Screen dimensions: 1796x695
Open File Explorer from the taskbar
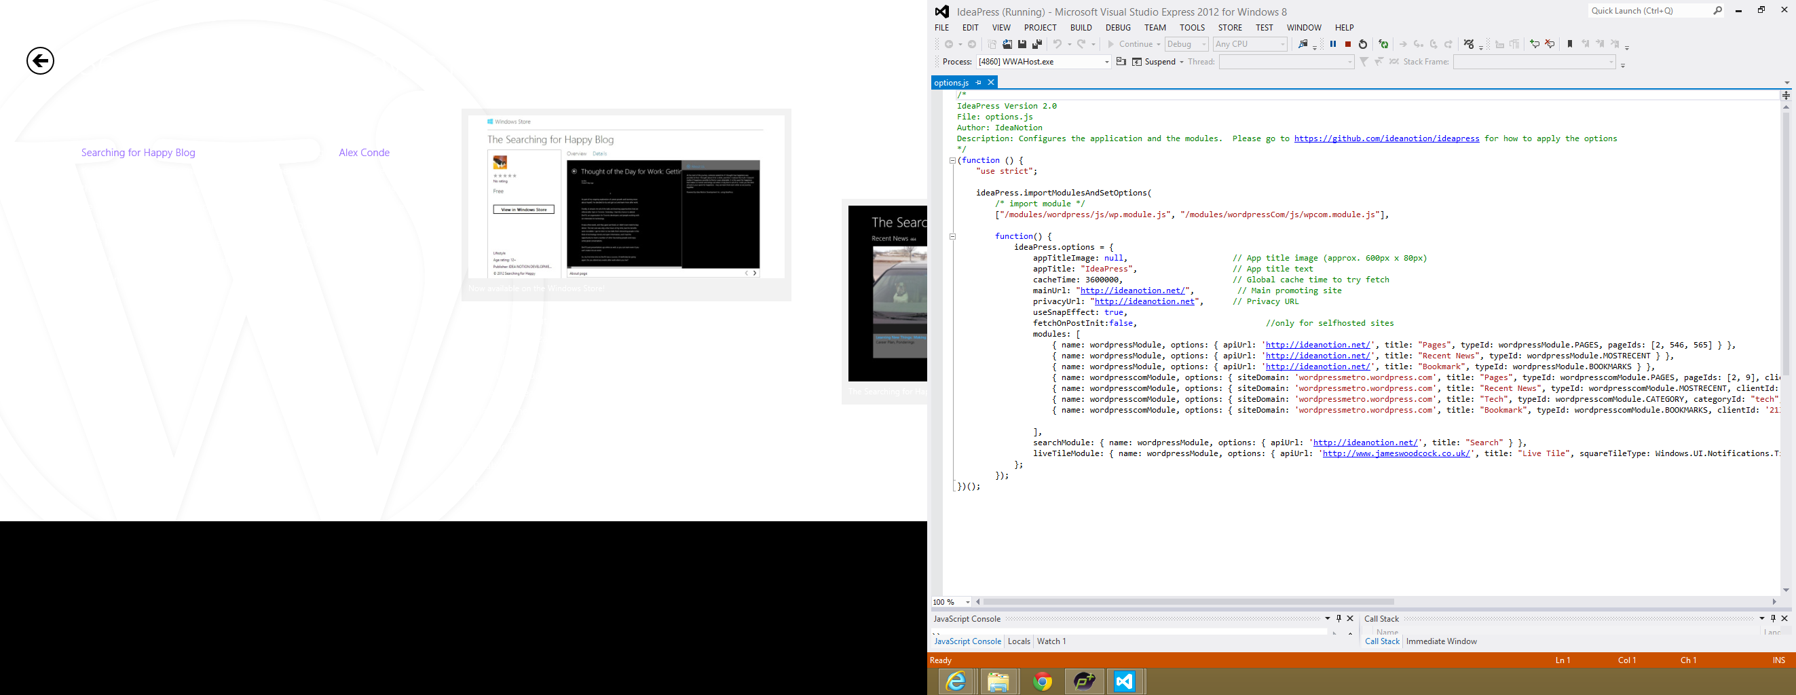(998, 681)
